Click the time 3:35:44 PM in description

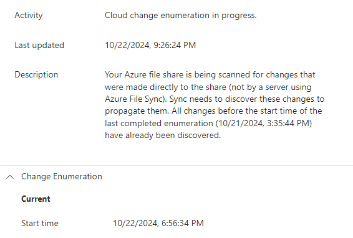pos(288,124)
